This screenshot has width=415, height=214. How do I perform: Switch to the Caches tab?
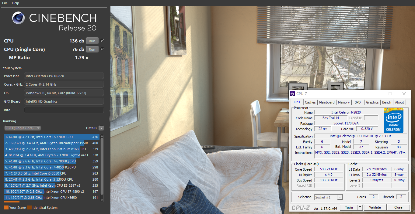point(310,102)
